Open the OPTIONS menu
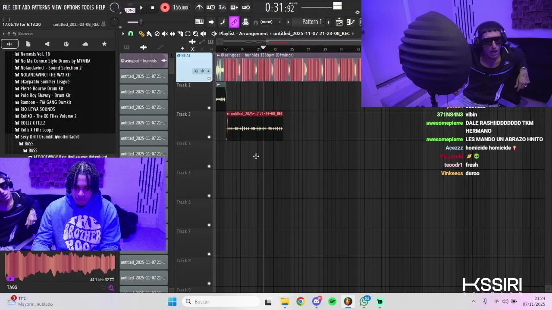Screen dimensions: 552x310 (x=72, y=8)
